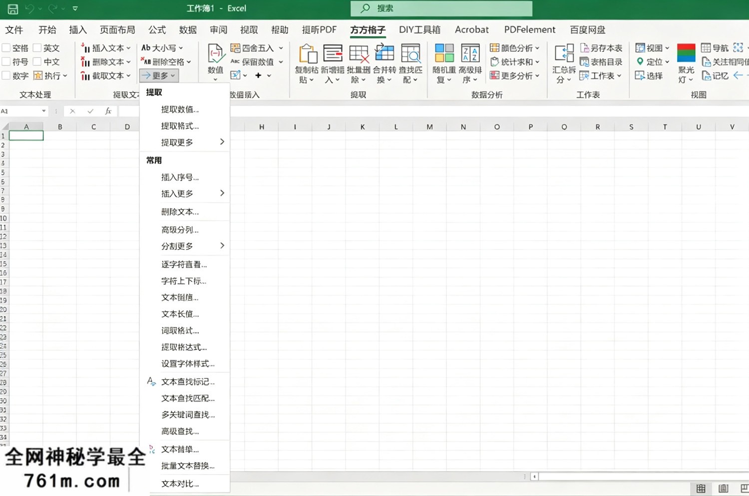The image size is (749, 496).
Task: Choose 多关键词查找... from the menu
Action: (184, 415)
